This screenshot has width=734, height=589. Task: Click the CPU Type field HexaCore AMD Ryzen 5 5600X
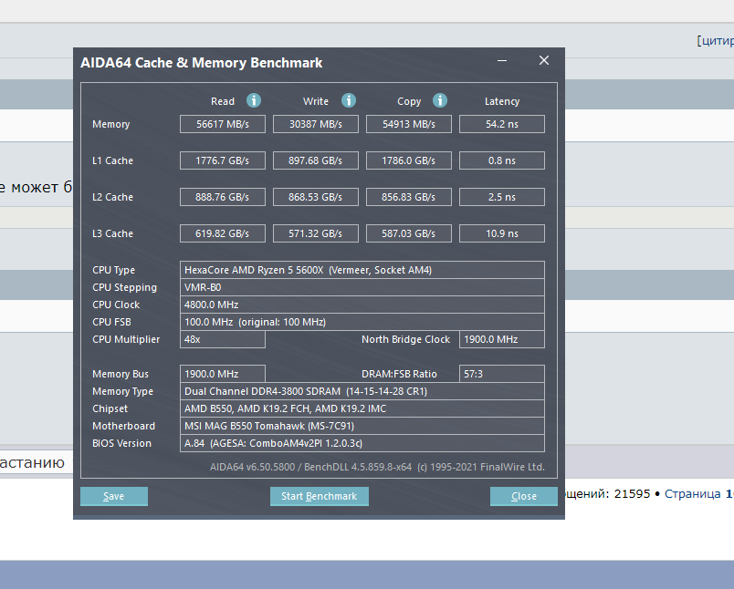click(x=362, y=270)
